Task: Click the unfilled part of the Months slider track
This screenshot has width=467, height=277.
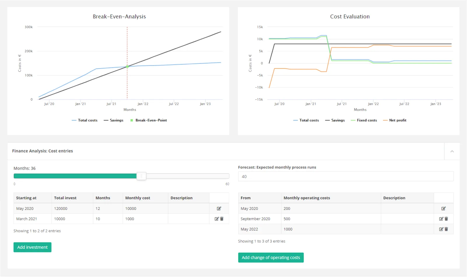Action: coord(188,176)
